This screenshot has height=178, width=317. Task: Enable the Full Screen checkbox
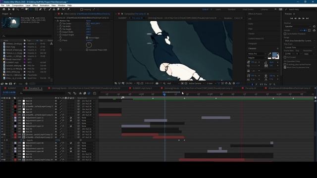pyautogui.click(x=285, y=57)
